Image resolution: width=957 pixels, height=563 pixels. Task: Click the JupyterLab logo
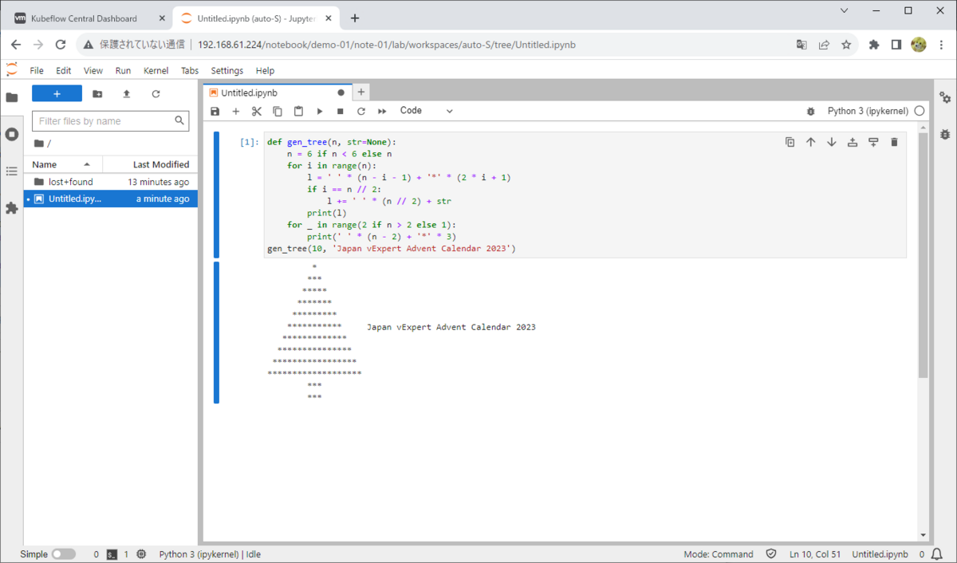click(11, 69)
